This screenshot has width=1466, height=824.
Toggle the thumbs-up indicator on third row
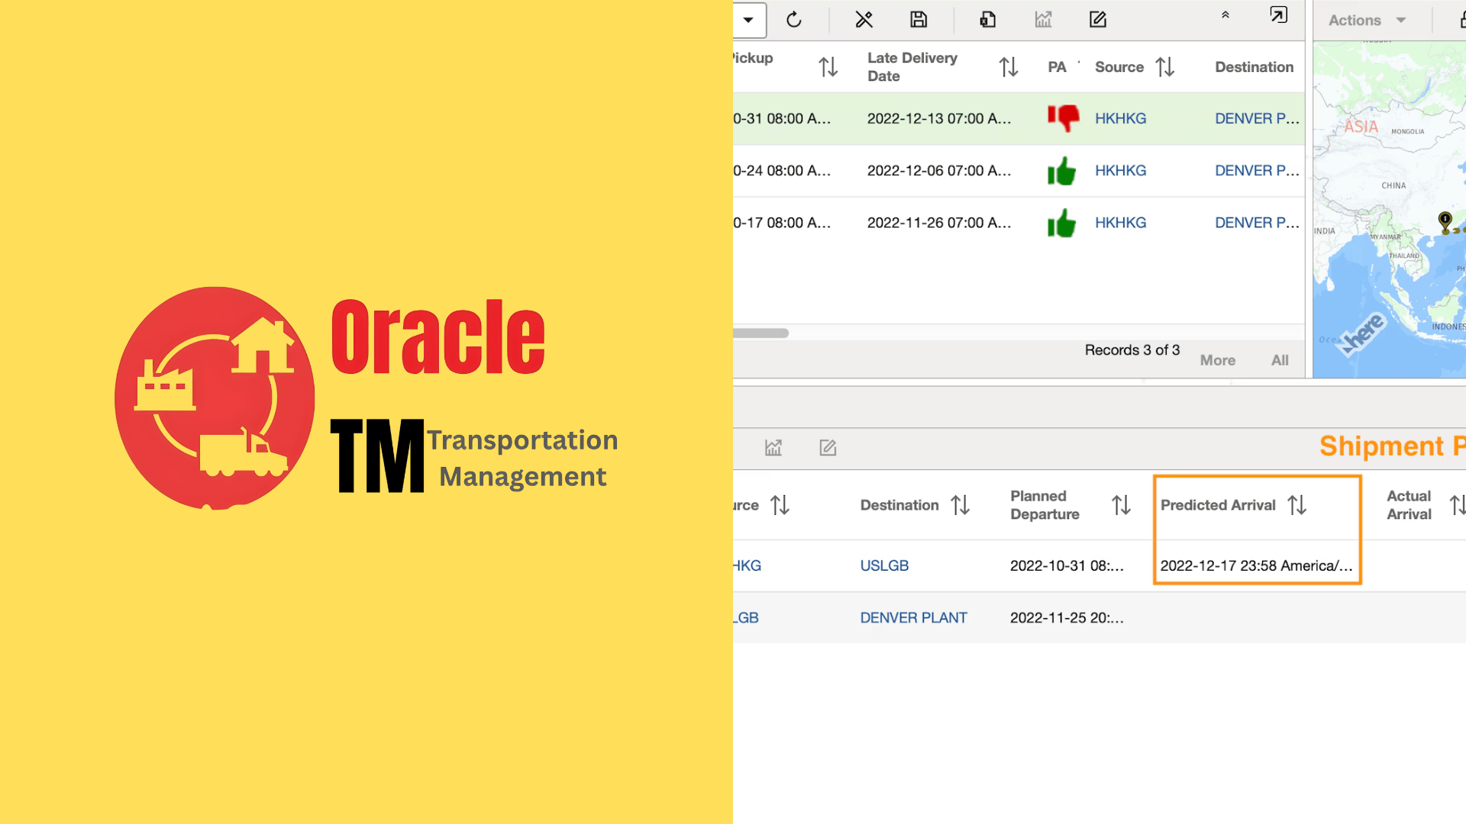coord(1061,223)
